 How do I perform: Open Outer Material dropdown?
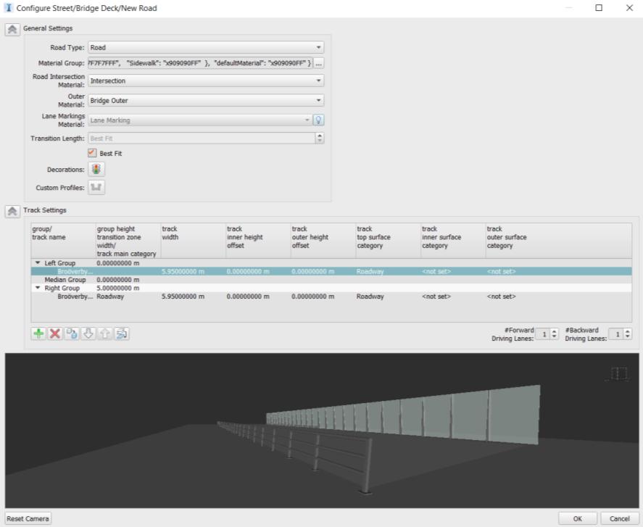click(206, 101)
